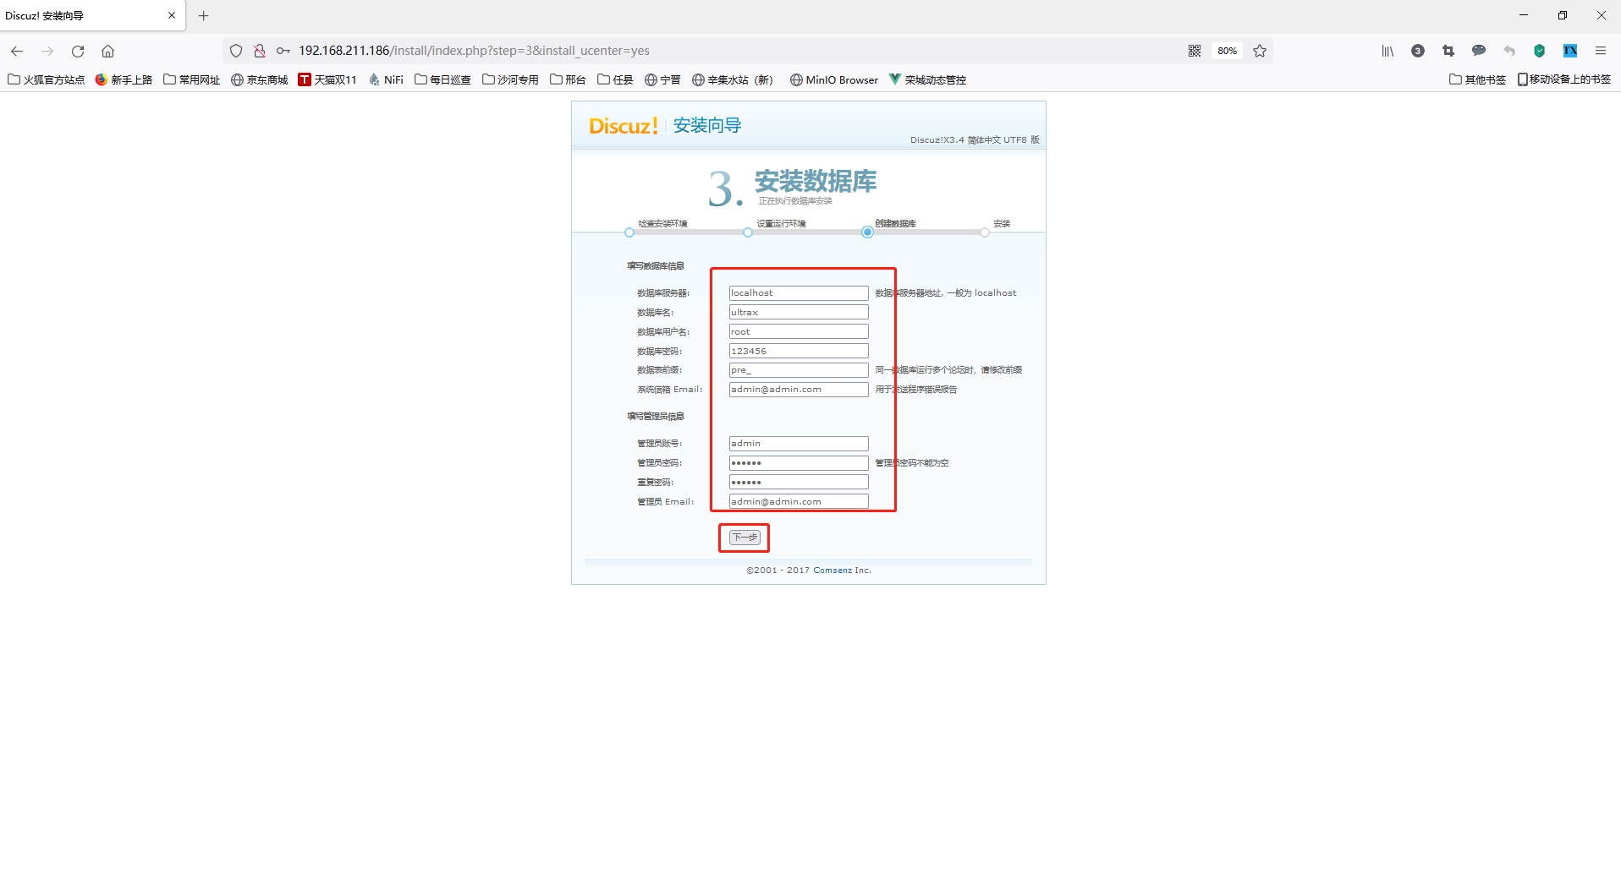Open the NiFi bookmark
Screen dimensions: 1621x879
tap(386, 79)
